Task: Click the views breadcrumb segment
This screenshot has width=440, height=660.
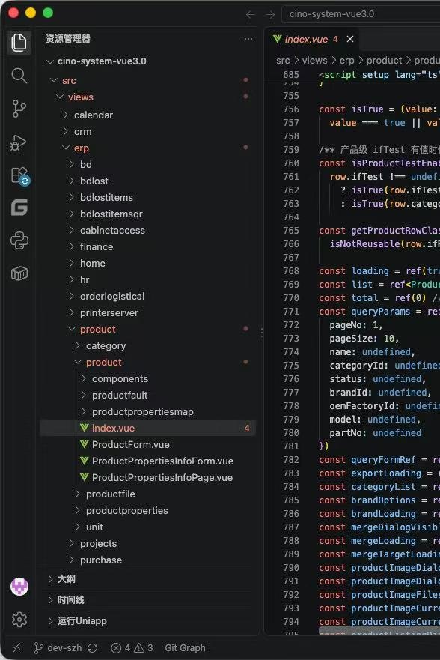Action: [x=314, y=61]
